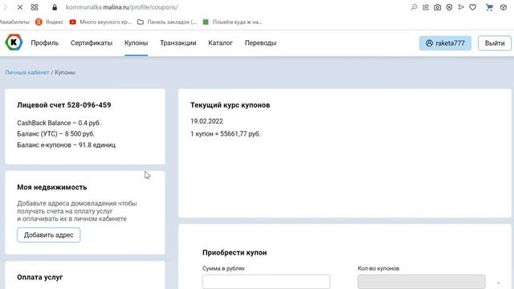Open the speed dial grid icon
The width and height of the screenshot is (514, 289).
point(35,7)
